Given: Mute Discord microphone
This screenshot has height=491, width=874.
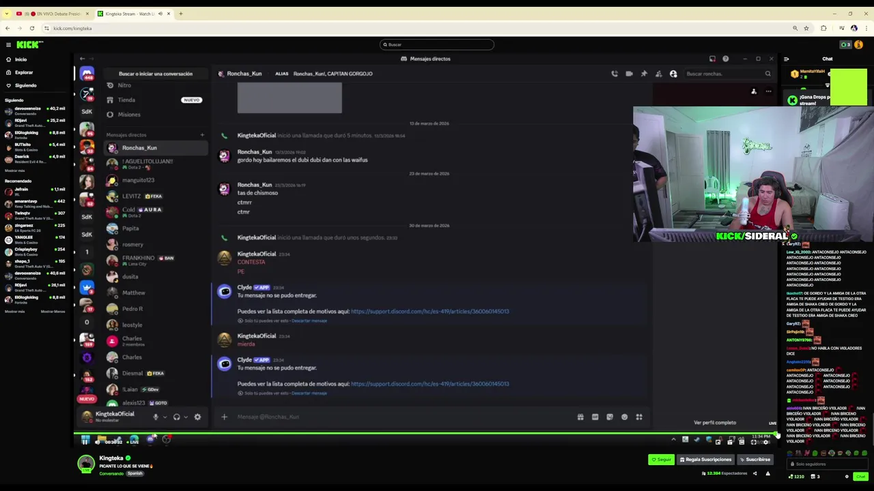Looking at the screenshot, I should pos(156,417).
